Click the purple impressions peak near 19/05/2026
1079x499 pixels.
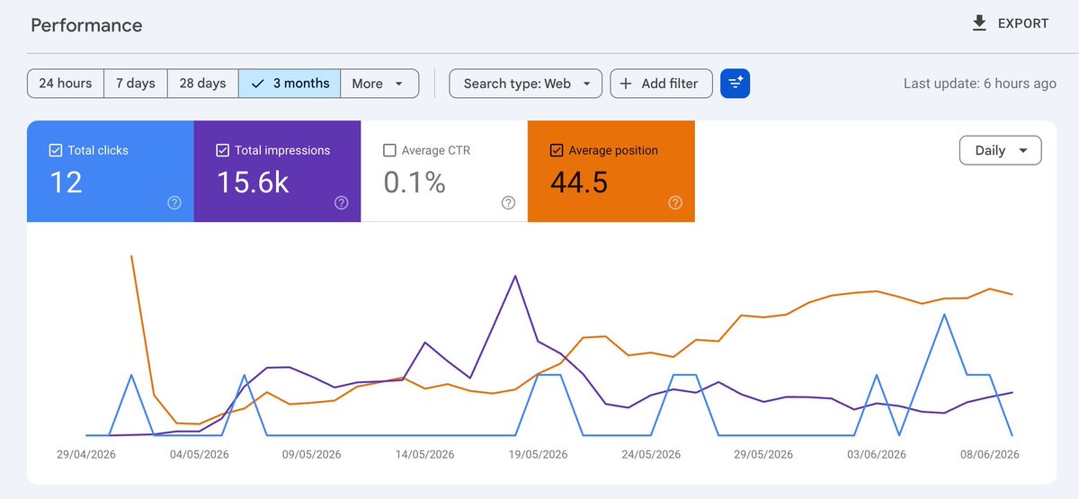click(515, 276)
